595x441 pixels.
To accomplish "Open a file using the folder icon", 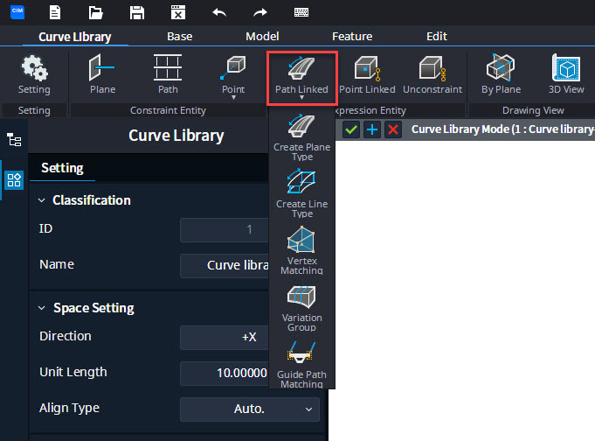I will (x=95, y=12).
